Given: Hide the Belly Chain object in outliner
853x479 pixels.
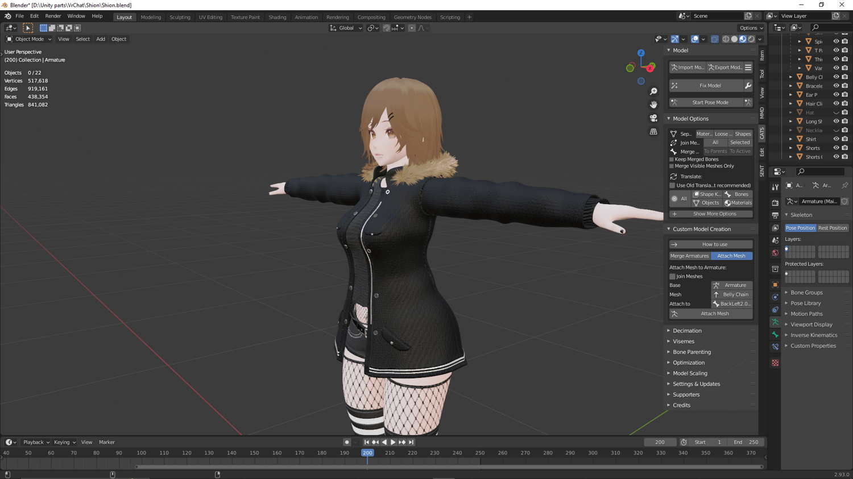Looking at the screenshot, I should pyautogui.click(x=836, y=77).
